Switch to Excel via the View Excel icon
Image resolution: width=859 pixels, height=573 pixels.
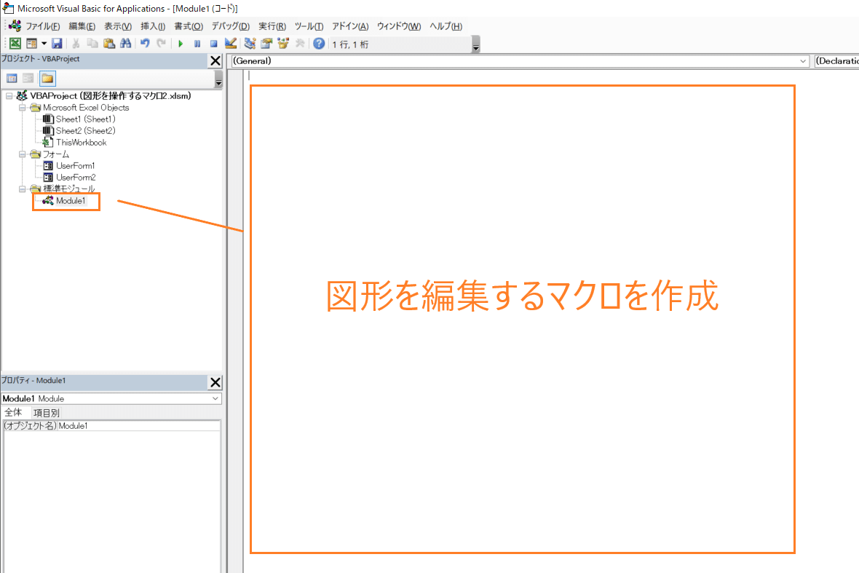tap(15, 43)
